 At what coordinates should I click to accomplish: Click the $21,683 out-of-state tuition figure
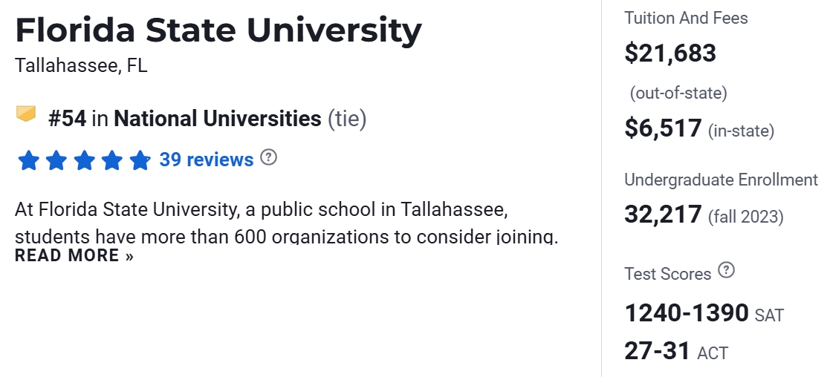(x=670, y=53)
